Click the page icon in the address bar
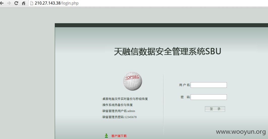Viewport: 268px width, 139px height. coord(32,3)
